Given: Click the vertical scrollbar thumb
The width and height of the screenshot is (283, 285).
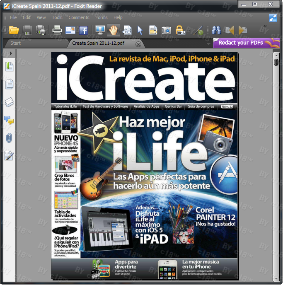Looking at the screenshot, I should [x=276, y=62].
